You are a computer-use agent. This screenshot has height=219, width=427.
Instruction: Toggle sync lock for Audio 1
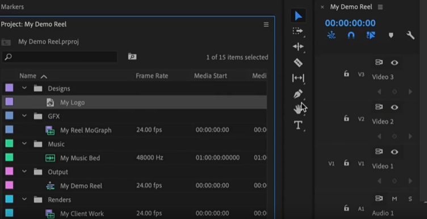(379, 199)
